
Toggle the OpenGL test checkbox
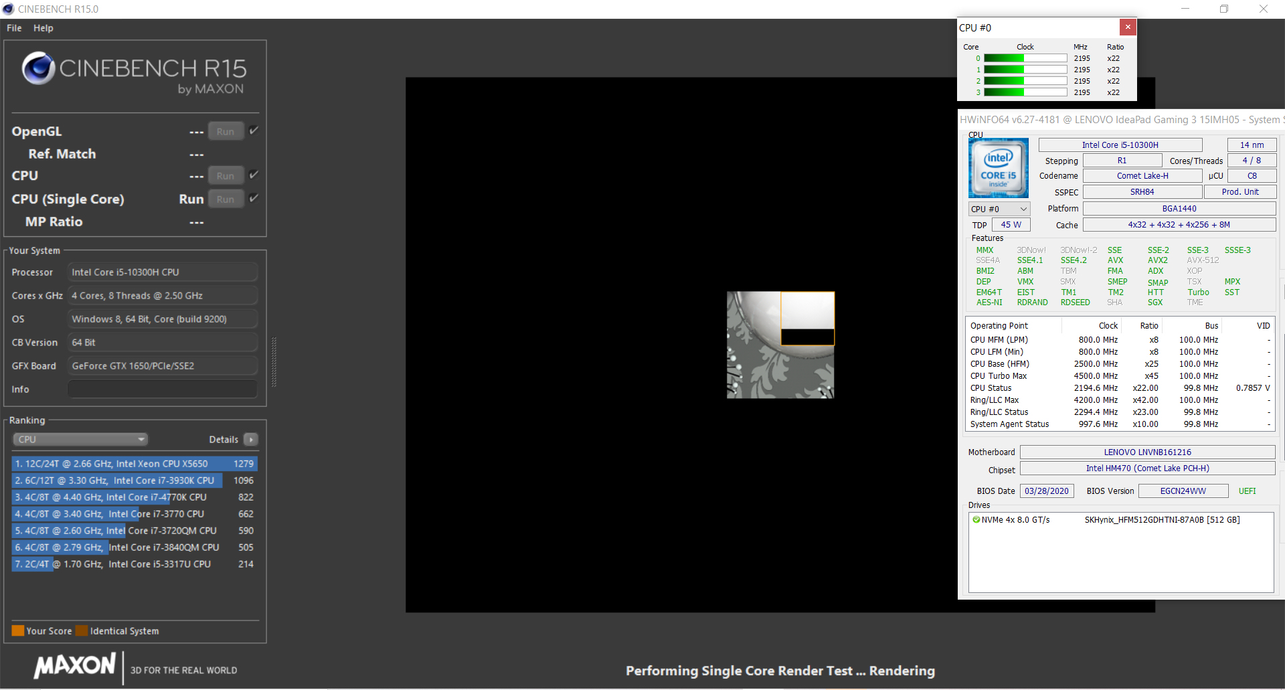(x=254, y=131)
